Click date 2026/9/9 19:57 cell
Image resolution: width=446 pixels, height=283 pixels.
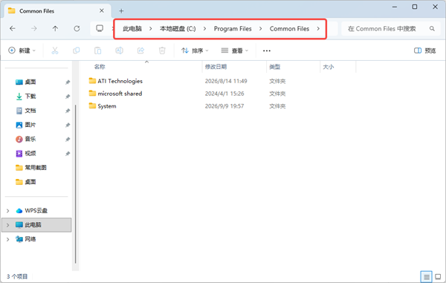[224, 106]
